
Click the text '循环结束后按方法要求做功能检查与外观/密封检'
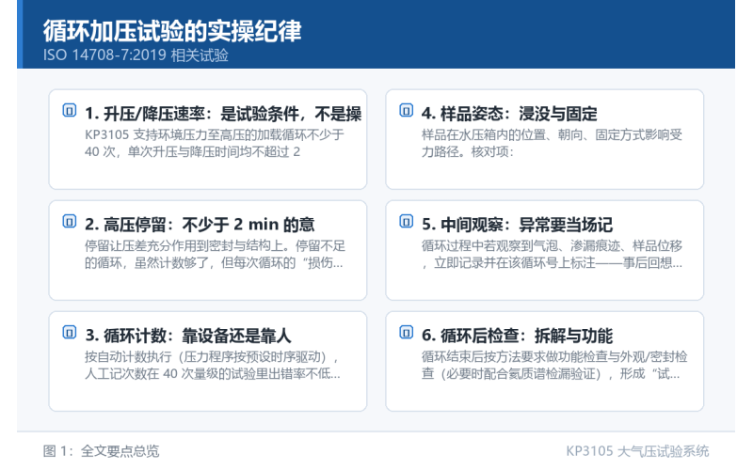(x=554, y=357)
